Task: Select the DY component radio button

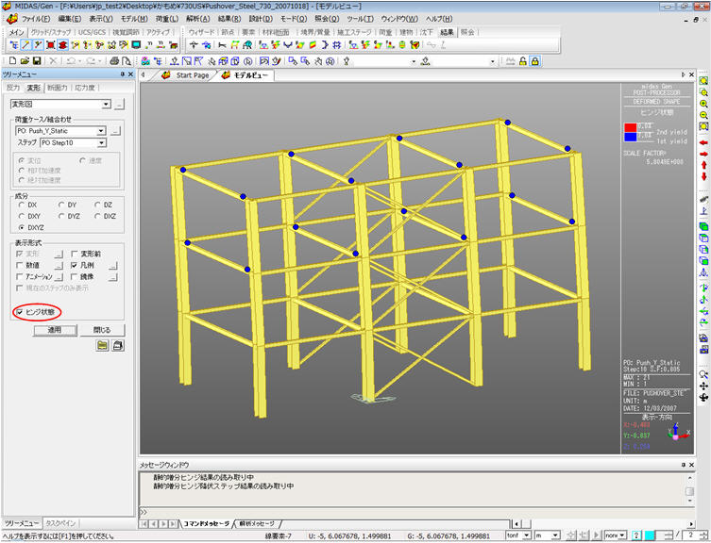Action: point(61,205)
